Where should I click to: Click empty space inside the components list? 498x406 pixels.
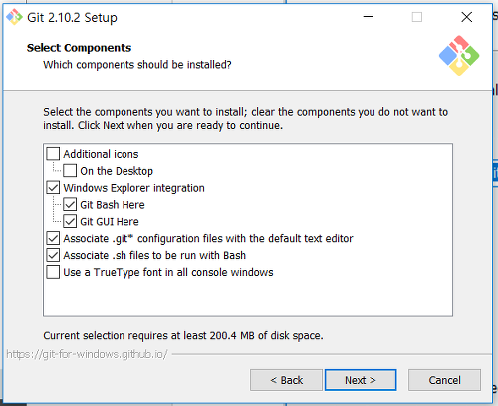[x=248, y=297]
